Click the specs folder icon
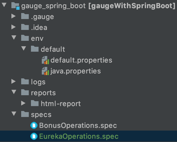Screen dimensions: 177x142 [25, 115]
